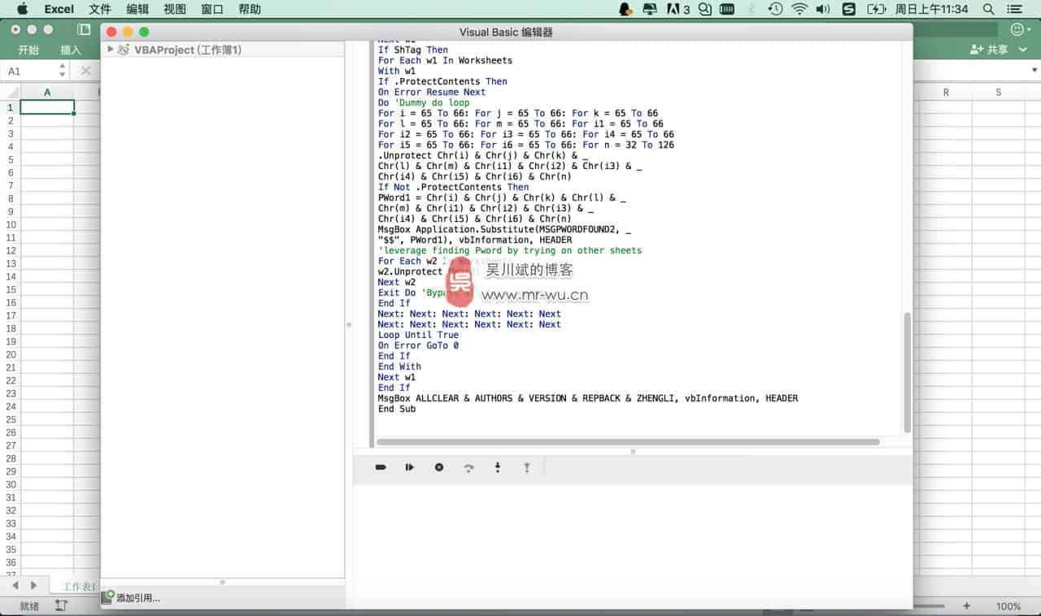Click the Step Into debug icon
The image size is (1041, 616).
(498, 467)
